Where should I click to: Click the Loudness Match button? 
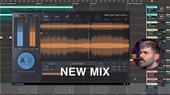pyautogui.click(x=52, y=70)
